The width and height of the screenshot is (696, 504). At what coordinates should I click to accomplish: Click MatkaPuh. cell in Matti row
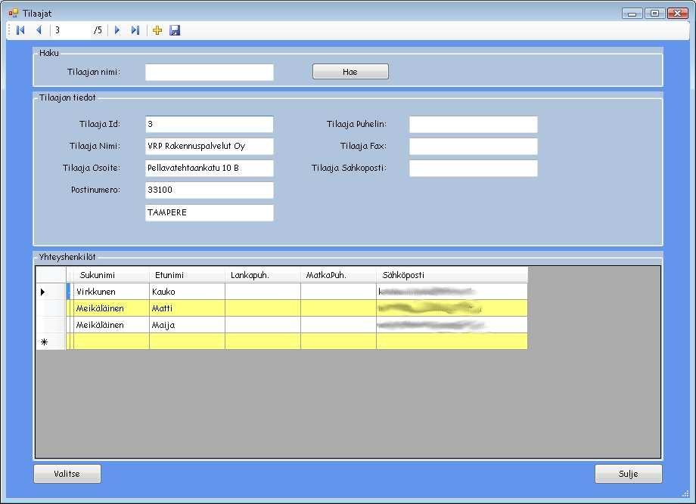(x=339, y=308)
